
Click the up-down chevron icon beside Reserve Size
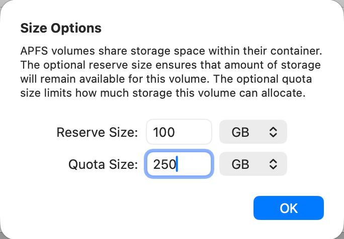click(x=273, y=132)
